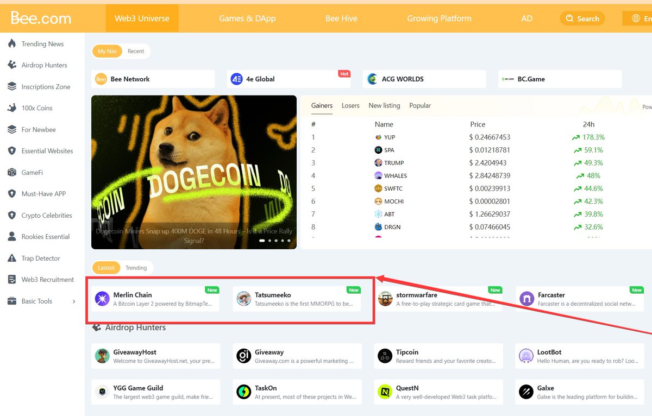Screen dimensions: 652x416
Task: Click the Bee.com logo
Action: [x=41, y=18]
